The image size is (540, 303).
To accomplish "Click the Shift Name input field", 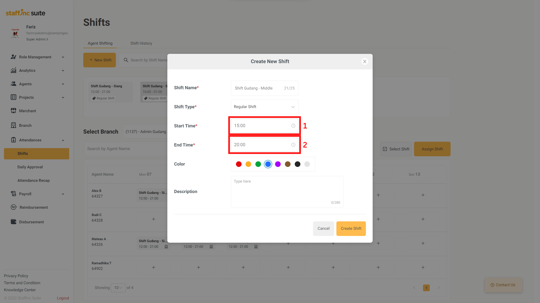I will pyautogui.click(x=265, y=88).
